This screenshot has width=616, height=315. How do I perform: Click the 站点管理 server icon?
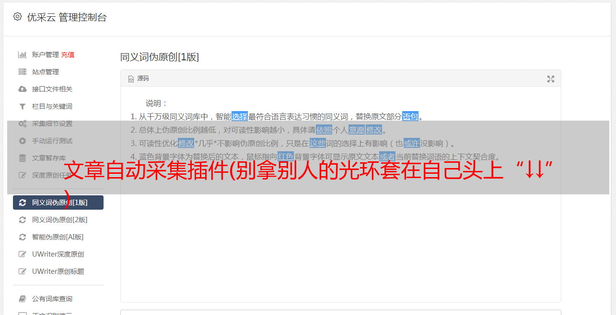tap(22, 72)
